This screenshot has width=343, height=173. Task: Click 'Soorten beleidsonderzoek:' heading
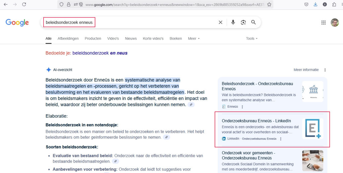[72, 147]
